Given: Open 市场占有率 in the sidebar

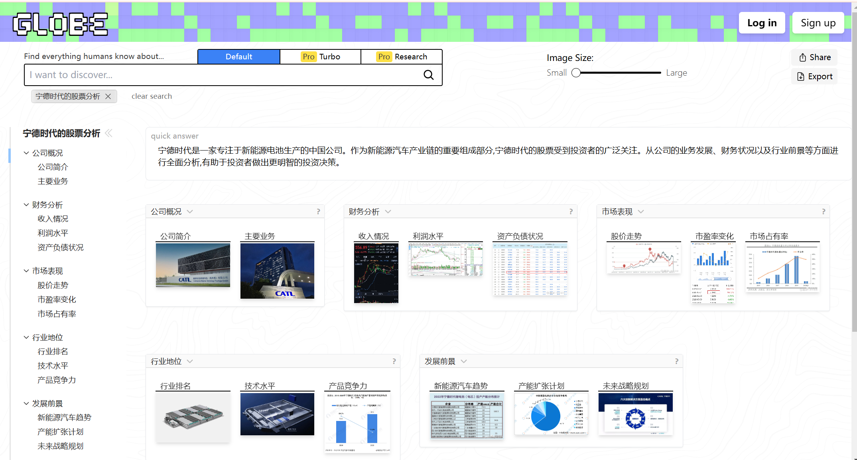Looking at the screenshot, I should (x=57, y=314).
